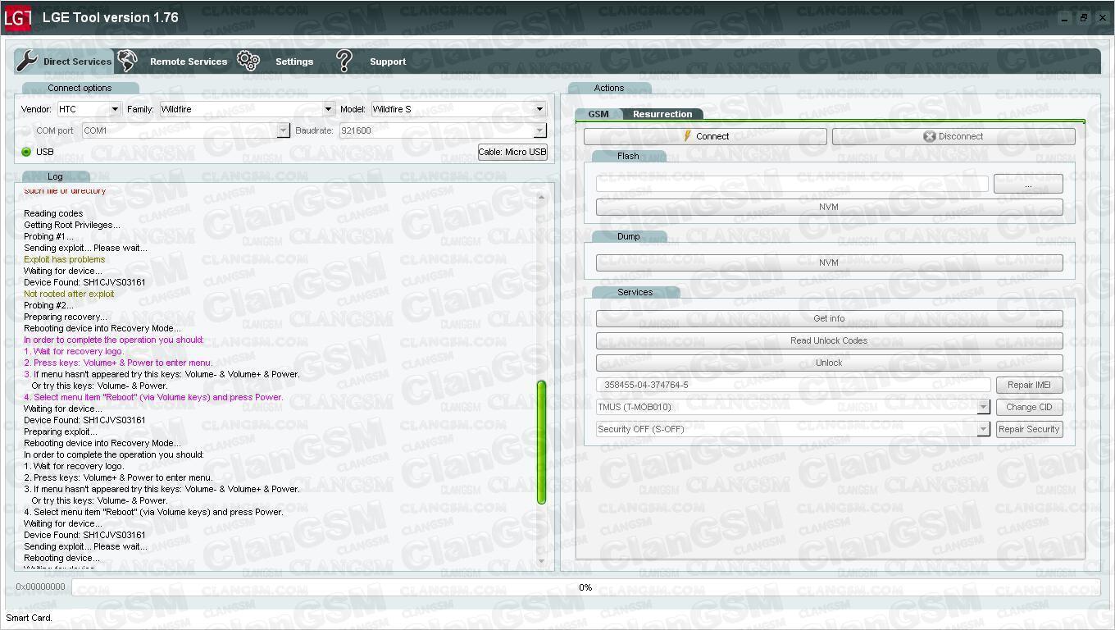Minimize the LGE Tool window
The height and width of the screenshot is (630, 1115).
pos(1064,18)
